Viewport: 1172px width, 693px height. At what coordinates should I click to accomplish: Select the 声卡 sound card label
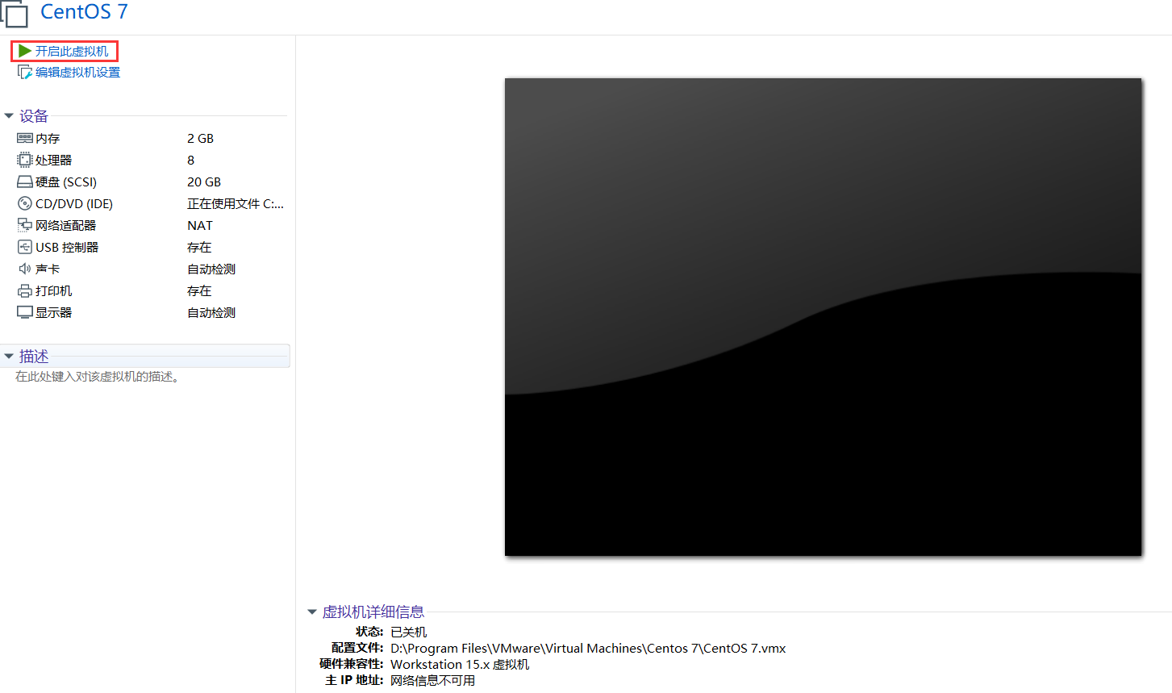point(48,269)
